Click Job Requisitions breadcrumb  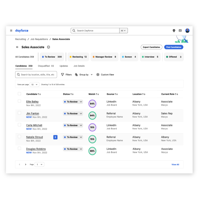(x=39, y=39)
